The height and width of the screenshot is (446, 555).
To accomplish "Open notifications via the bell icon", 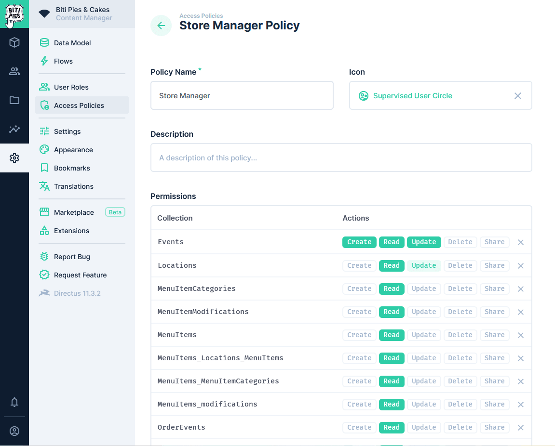I will (x=14, y=402).
